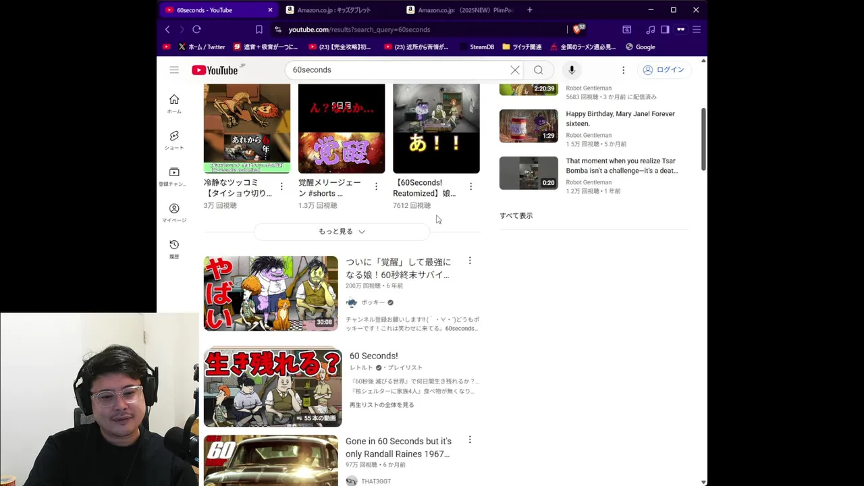Open the Google bookmark
Image resolution: width=864 pixels, height=486 pixels.
point(640,47)
